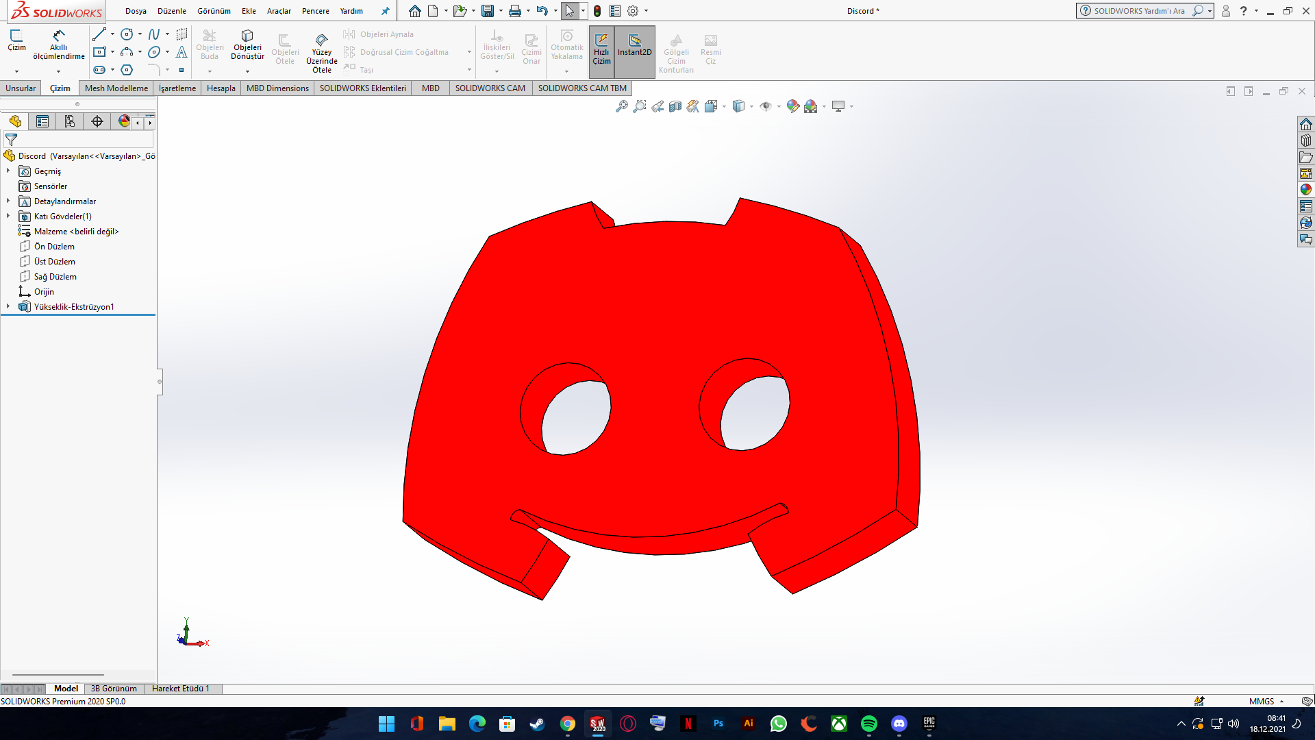This screenshot has width=1315, height=740.
Task: Click the Zoom to Fit magnifier icon
Action: [x=621, y=106]
